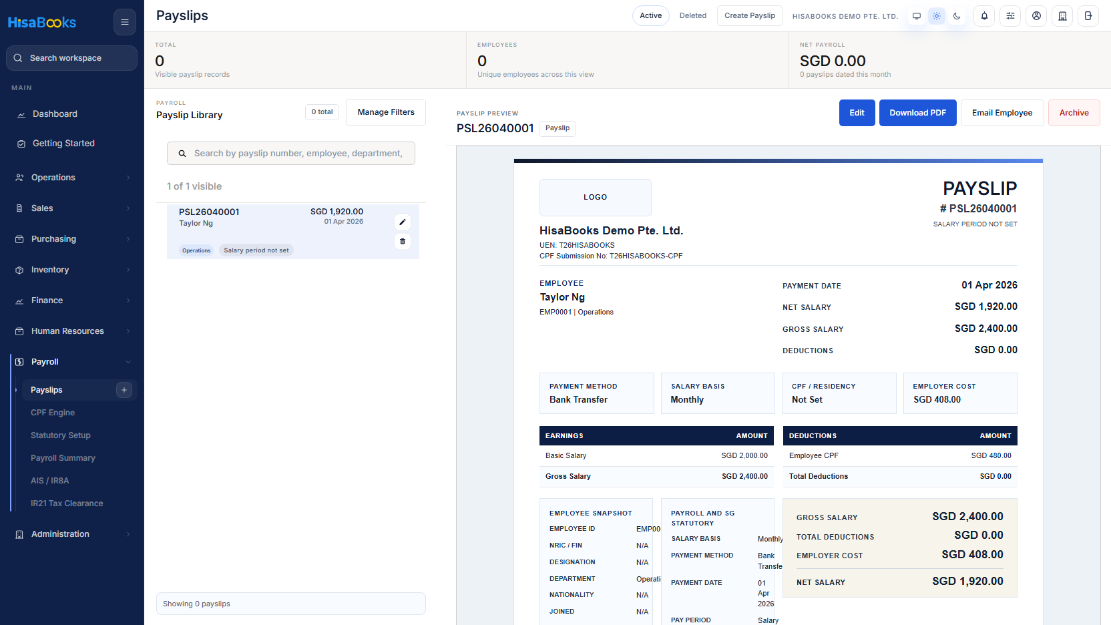The height and width of the screenshot is (625, 1111).
Task: Click the Operations department tag
Action: pos(196,251)
